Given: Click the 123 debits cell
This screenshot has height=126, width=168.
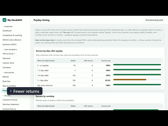Looking at the screenshot, I should pyautogui.click(x=74, y=75).
